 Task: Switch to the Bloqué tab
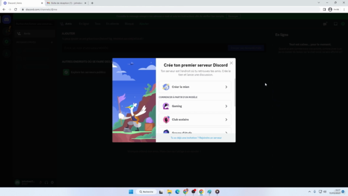point(129,24)
